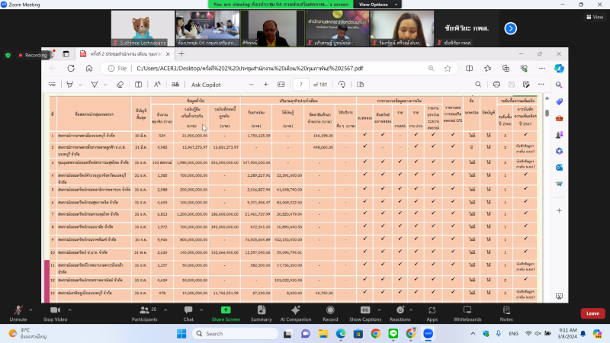Open the Zoom Notes tool
This screenshot has height=343, width=610.
(x=506, y=313)
